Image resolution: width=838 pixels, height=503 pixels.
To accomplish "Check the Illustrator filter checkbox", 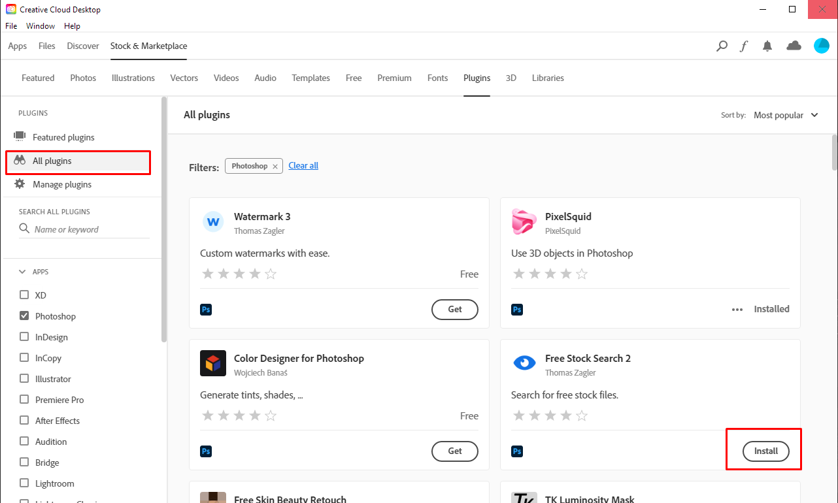I will point(24,379).
